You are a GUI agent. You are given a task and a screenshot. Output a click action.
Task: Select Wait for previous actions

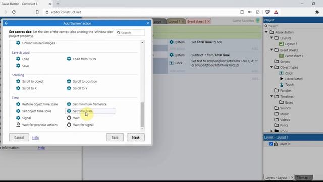(x=37, y=125)
